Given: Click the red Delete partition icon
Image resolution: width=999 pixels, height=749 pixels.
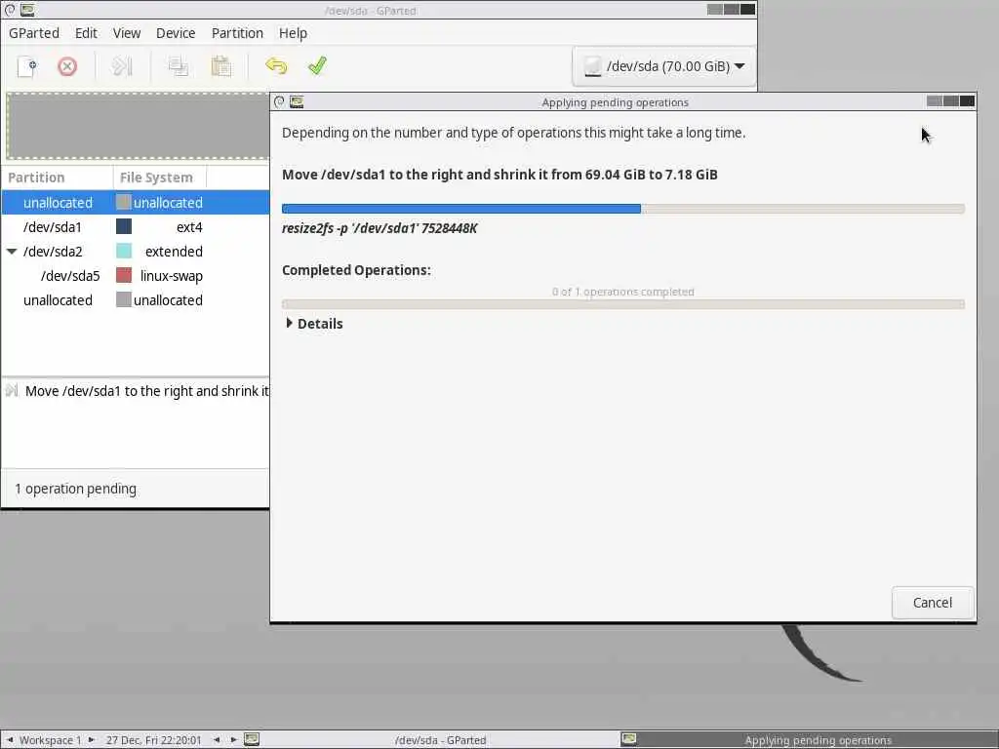Looking at the screenshot, I should click(67, 66).
